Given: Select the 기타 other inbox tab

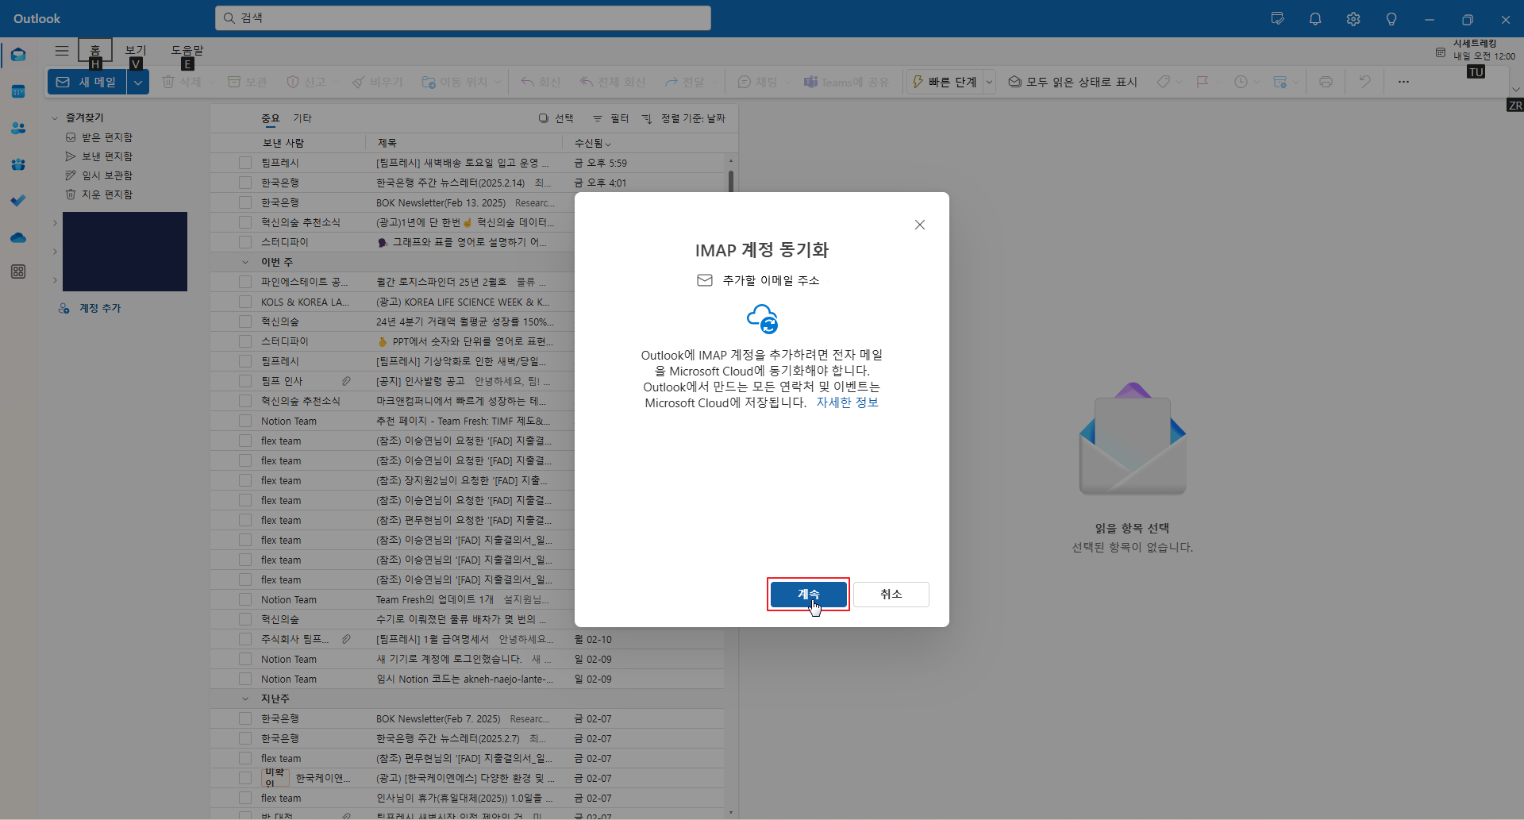Looking at the screenshot, I should [302, 118].
